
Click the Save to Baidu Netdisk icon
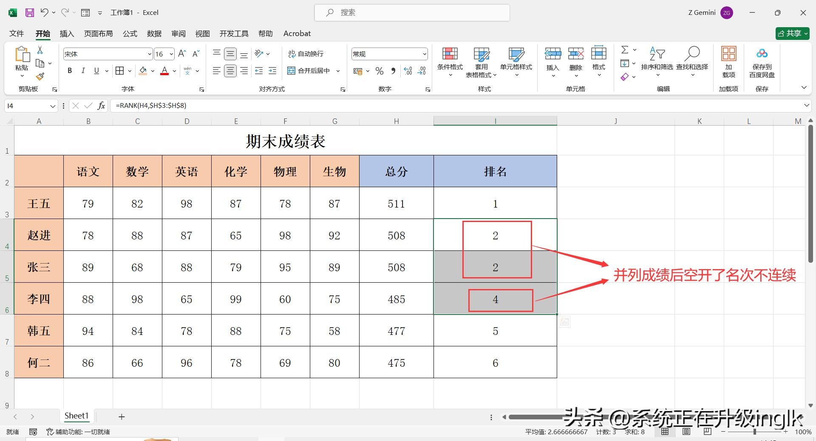[762, 54]
